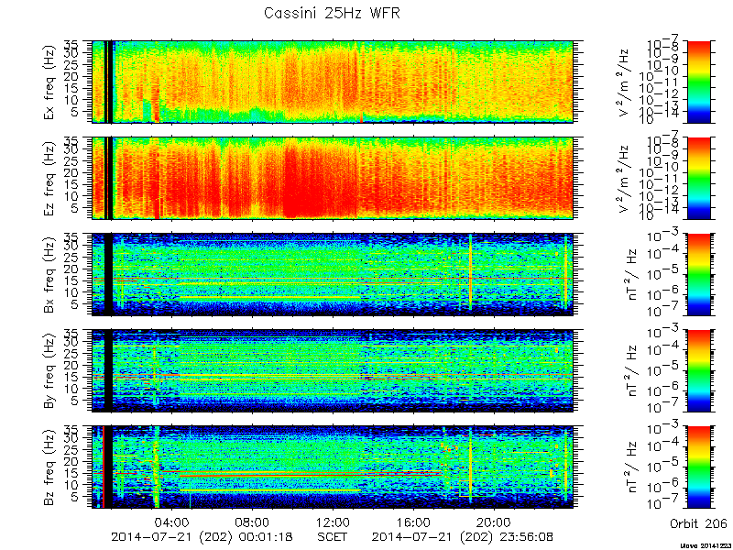Click inside the Bz magnetic field spectrogram

(333, 467)
